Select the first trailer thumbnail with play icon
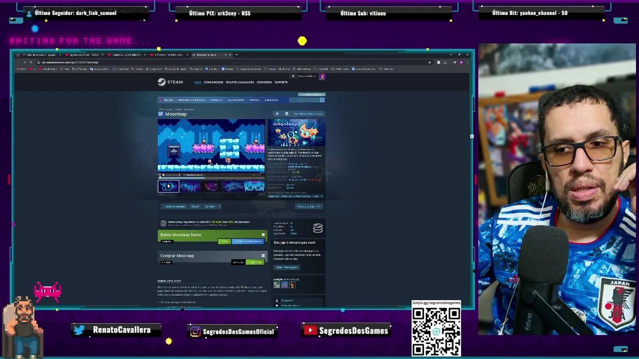 pos(168,186)
